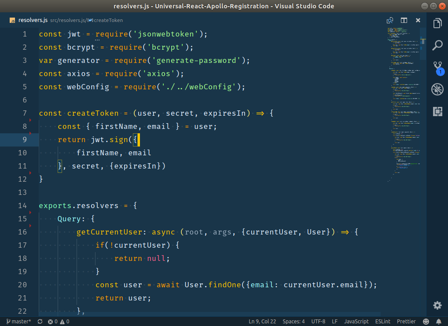Open the Source Control view
The width and height of the screenshot is (448, 326).
pos(438,68)
